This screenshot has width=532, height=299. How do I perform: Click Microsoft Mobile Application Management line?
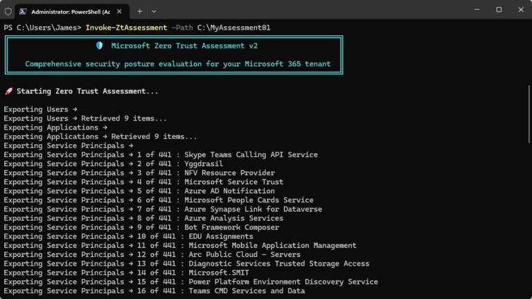180,246
